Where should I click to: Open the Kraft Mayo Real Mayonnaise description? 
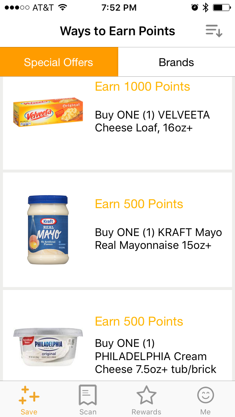click(158, 239)
